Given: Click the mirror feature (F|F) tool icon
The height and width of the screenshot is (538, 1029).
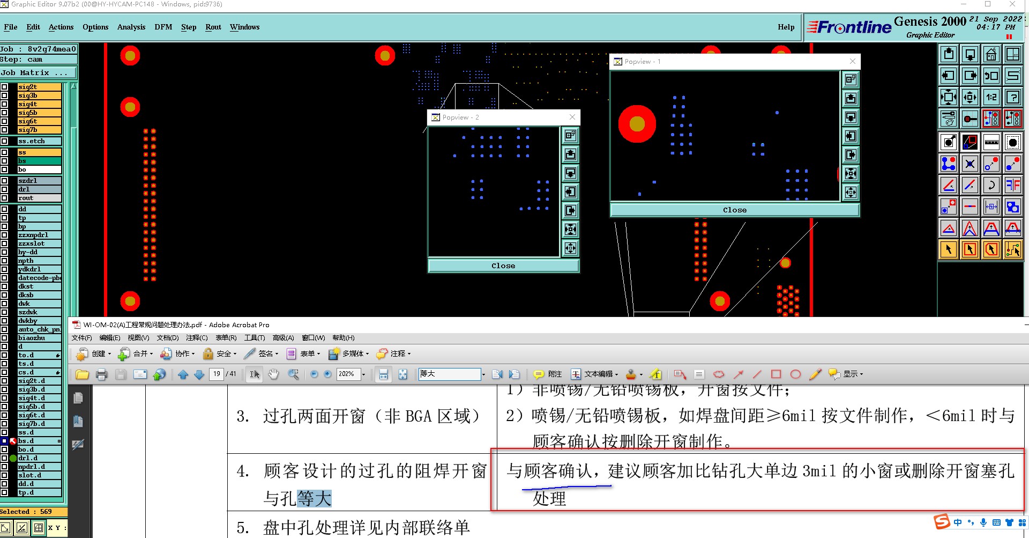Looking at the screenshot, I should [1012, 185].
